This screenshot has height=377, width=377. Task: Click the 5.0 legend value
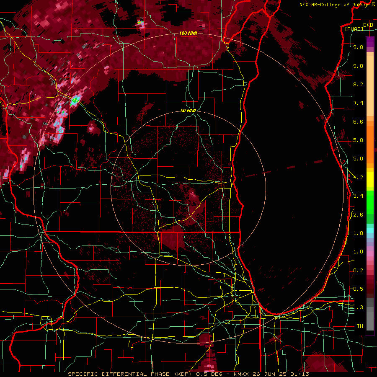coord(358,159)
